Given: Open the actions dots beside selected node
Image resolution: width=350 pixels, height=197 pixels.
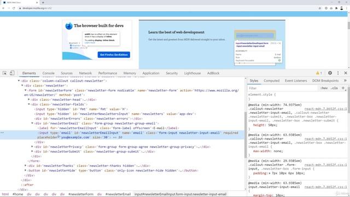Looking at the screenshot, I should 2,132.
